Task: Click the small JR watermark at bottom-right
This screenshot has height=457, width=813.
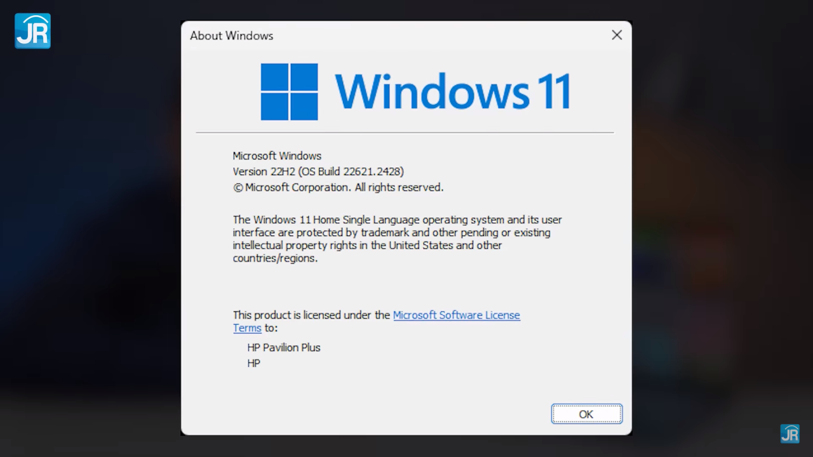Action: coord(789,434)
